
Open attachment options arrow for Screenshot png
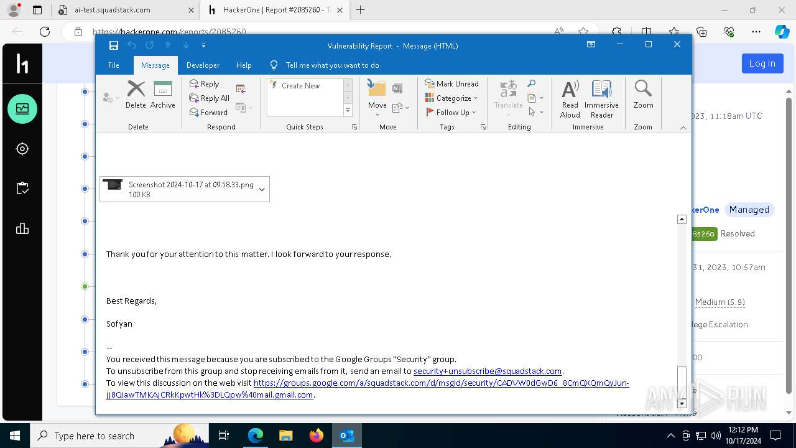pyautogui.click(x=262, y=189)
